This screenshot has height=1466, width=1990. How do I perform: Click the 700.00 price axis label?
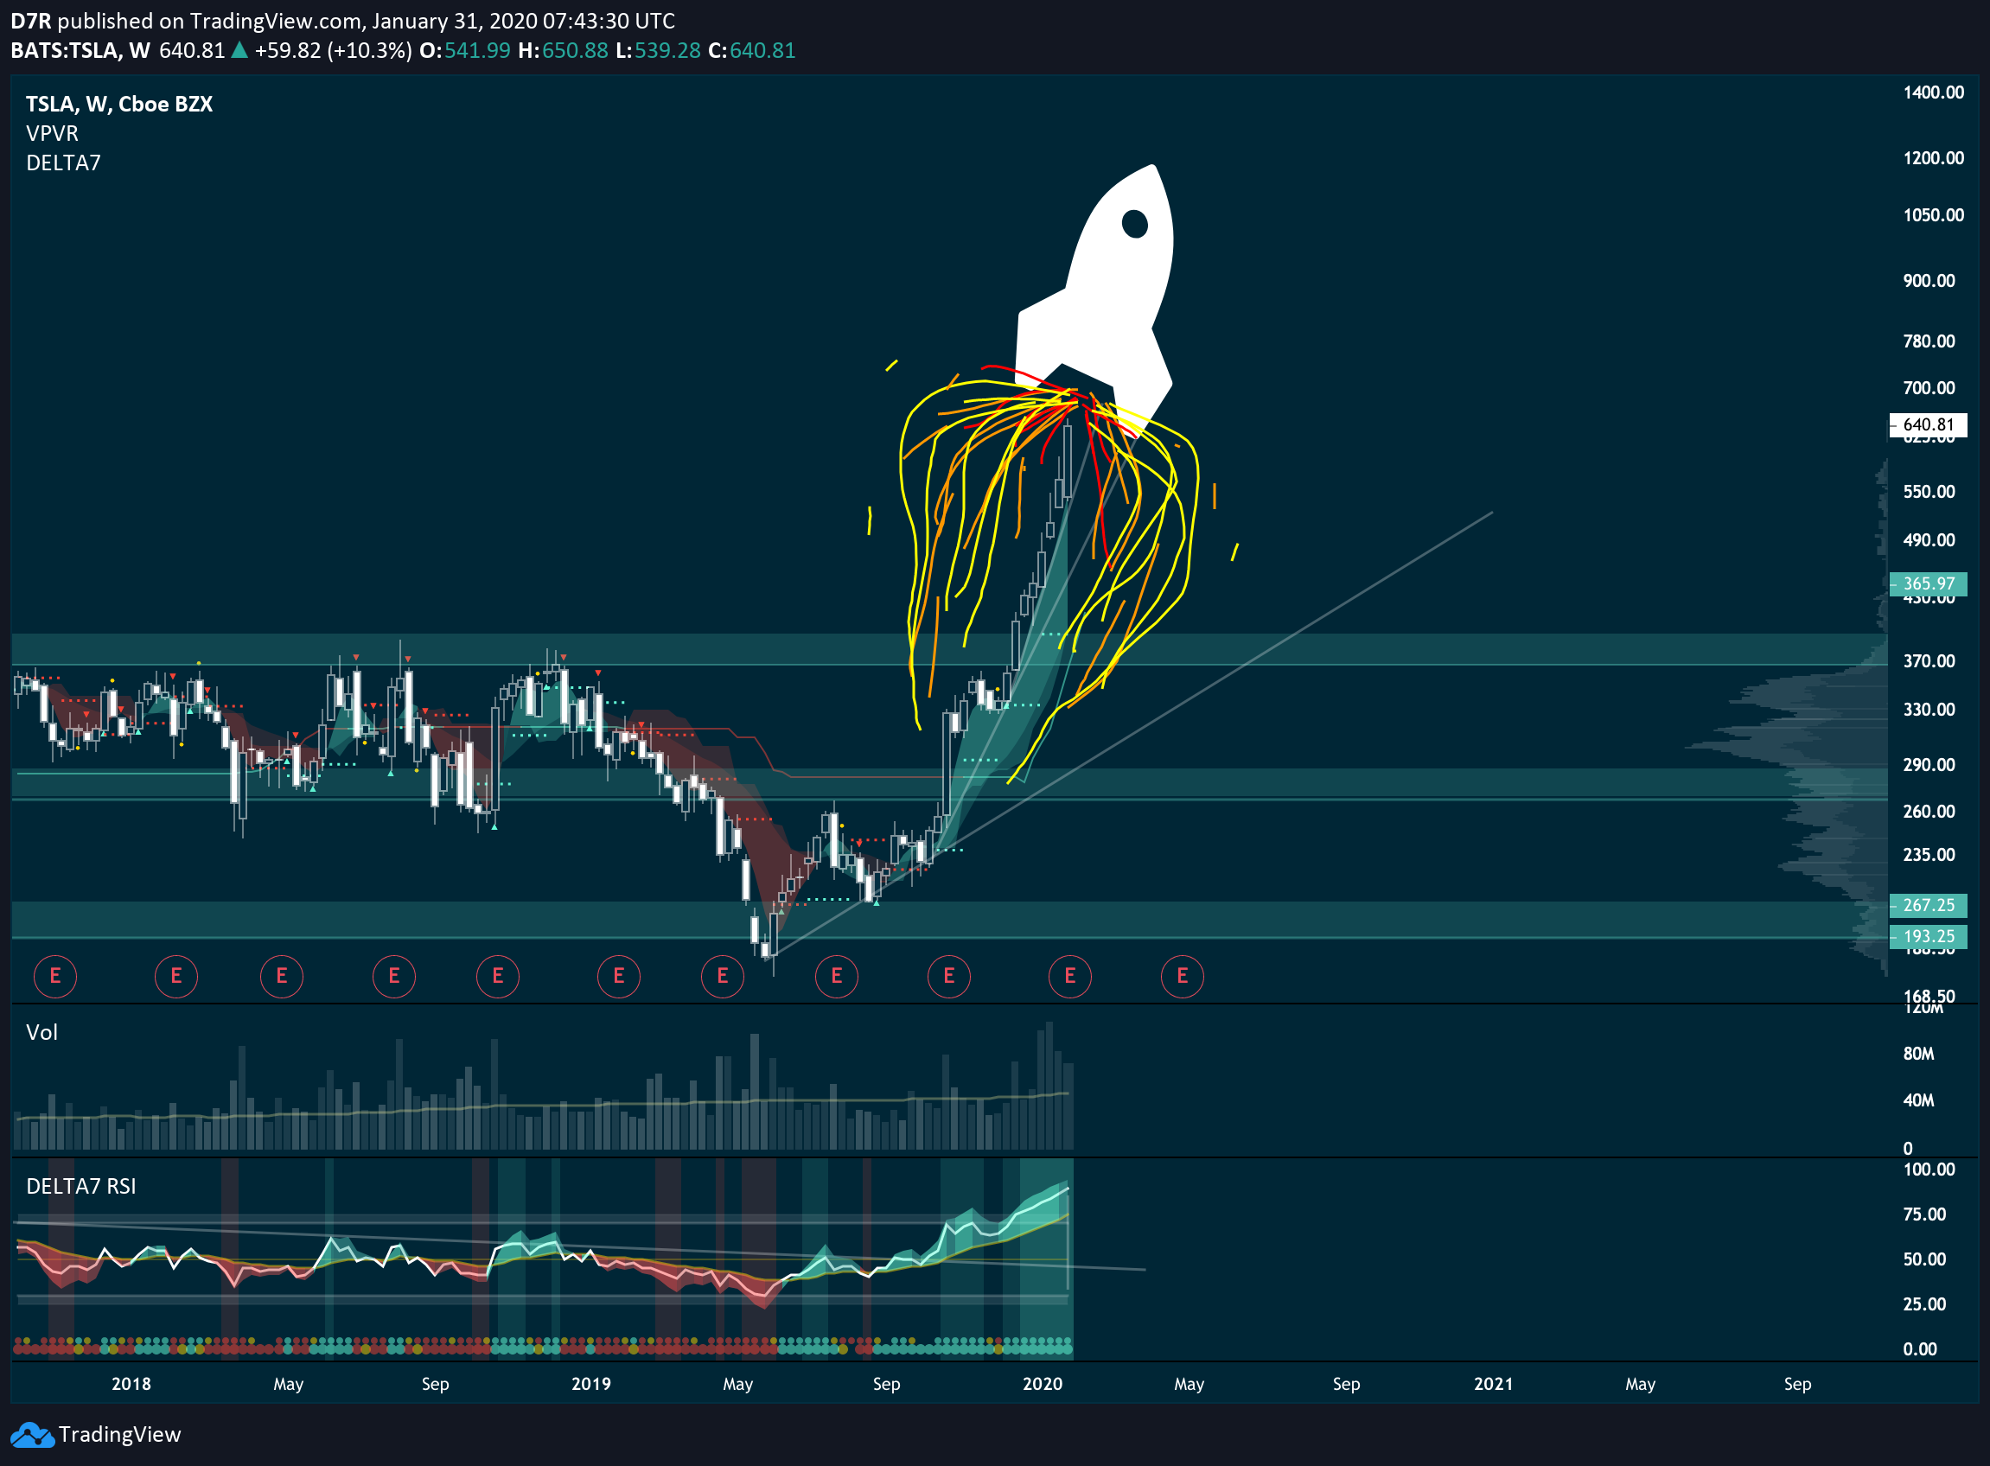pos(1929,388)
